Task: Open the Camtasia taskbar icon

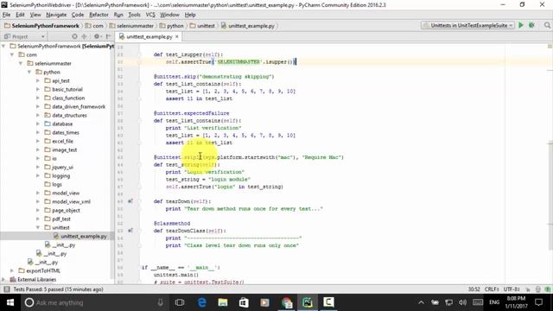Action: click(x=328, y=302)
